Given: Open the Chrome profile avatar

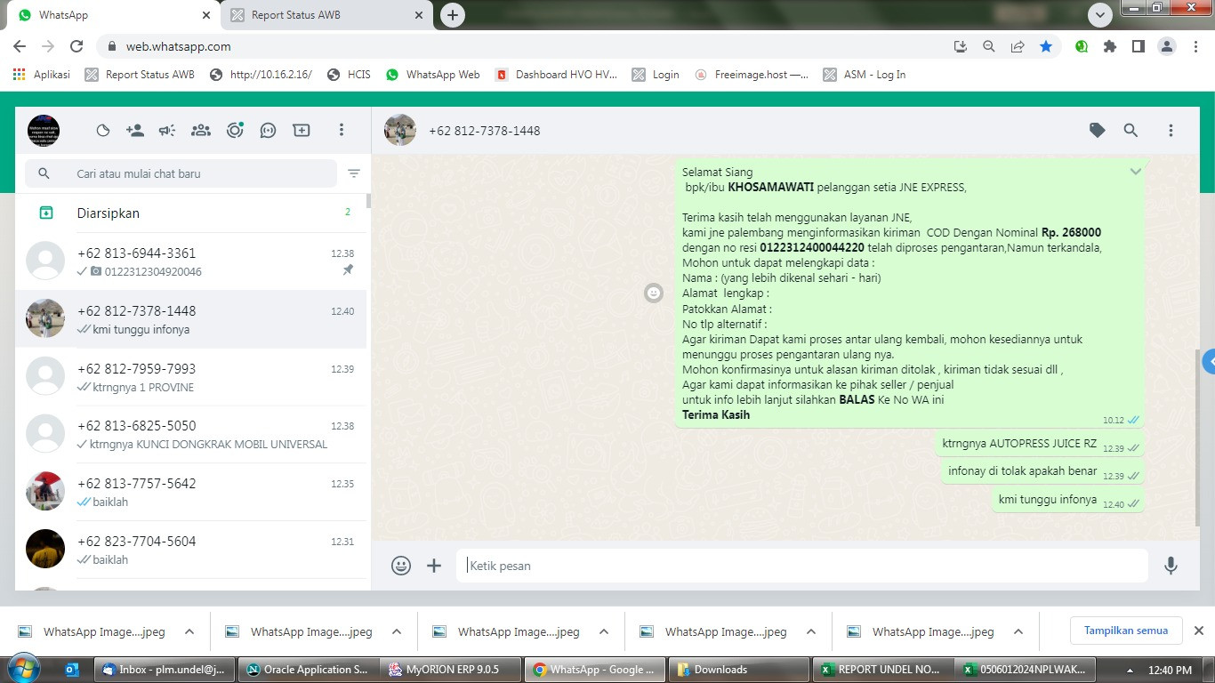Looking at the screenshot, I should click(1167, 46).
